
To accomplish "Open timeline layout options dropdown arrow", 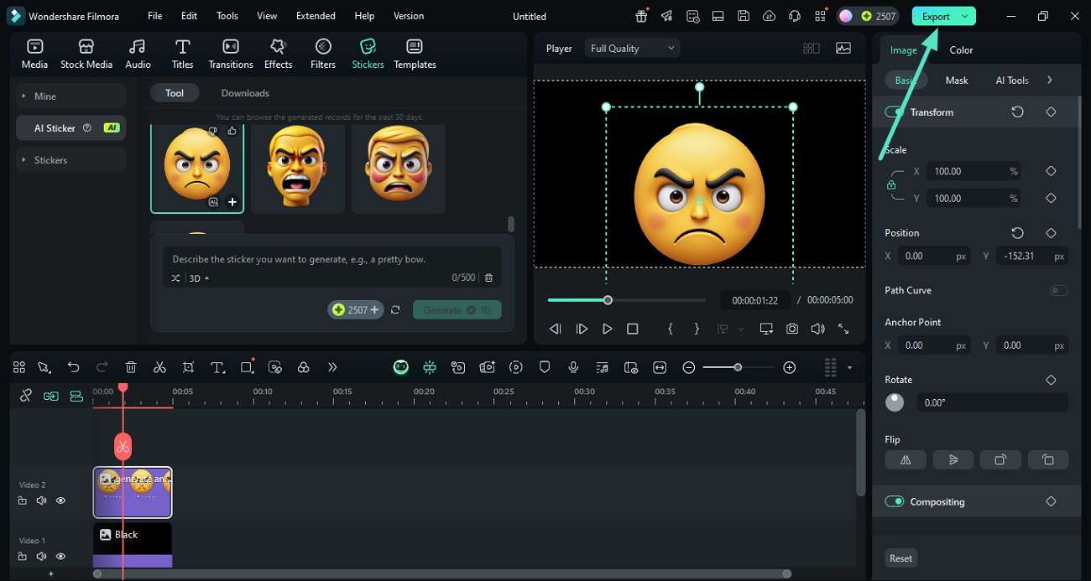I will point(849,367).
